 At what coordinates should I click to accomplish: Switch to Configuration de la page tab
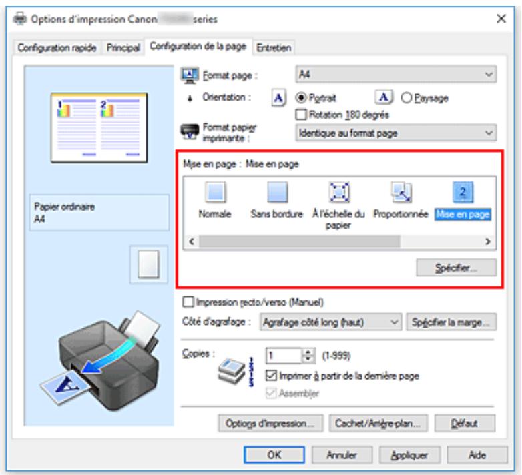(198, 46)
